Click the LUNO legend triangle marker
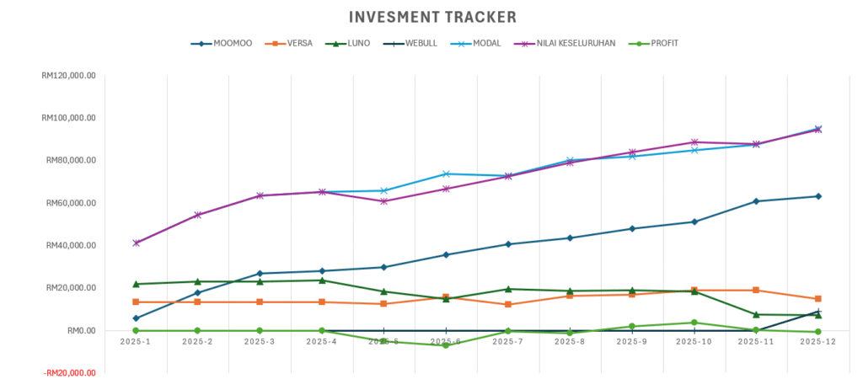Image resolution: width=863 pixels, height=379 pixels. 335,43
